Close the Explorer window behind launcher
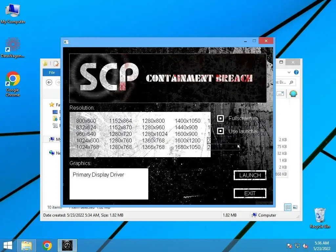Viewport: 336px width, 252px height. tap(293, 62)
